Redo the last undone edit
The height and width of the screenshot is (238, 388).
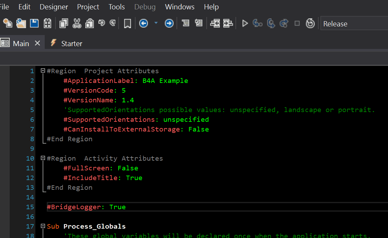point(112,23)
